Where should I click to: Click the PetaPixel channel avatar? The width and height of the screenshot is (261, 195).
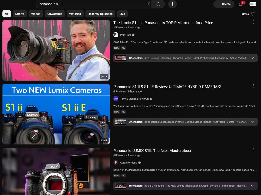click(x=116, y=35)
